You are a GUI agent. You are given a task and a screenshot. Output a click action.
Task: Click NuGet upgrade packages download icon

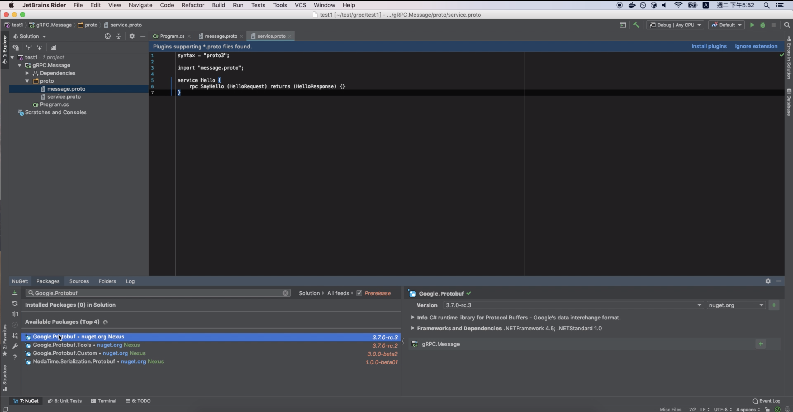[15, 292]
